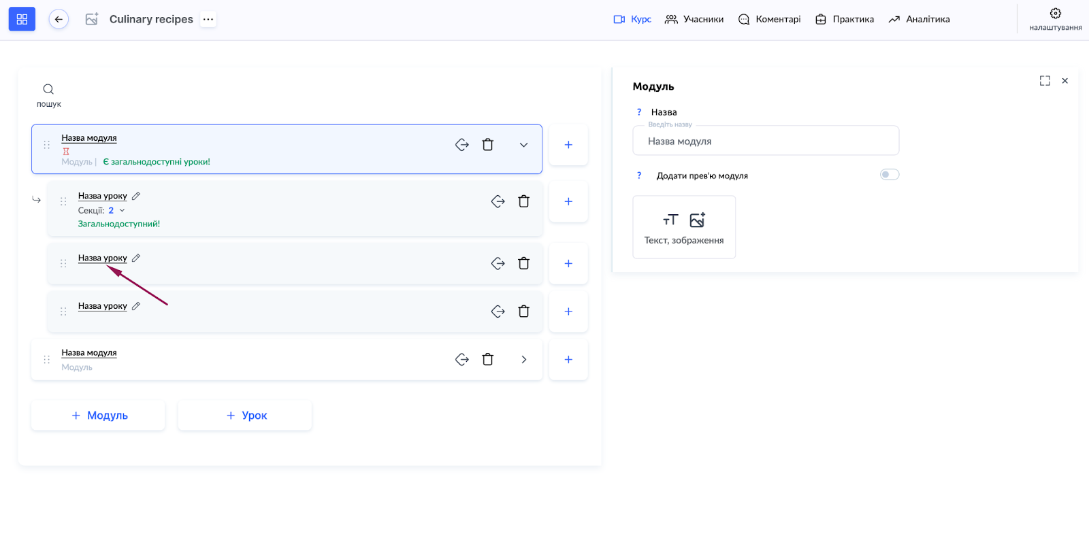Click pencil icon beside second lesson name
The image size is (1089, 540).
136,258
